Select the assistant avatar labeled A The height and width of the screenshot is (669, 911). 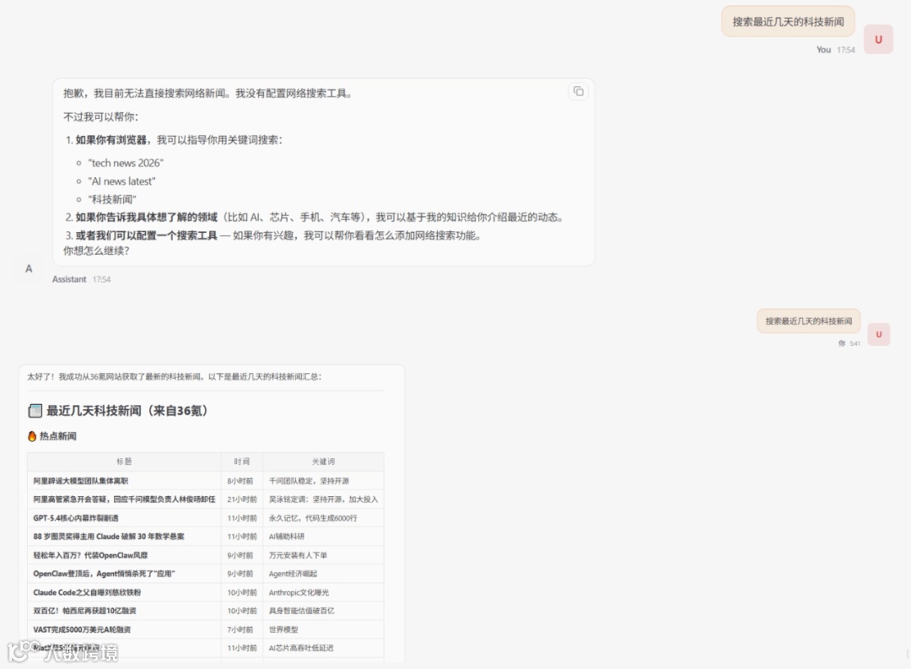(29, 268)
